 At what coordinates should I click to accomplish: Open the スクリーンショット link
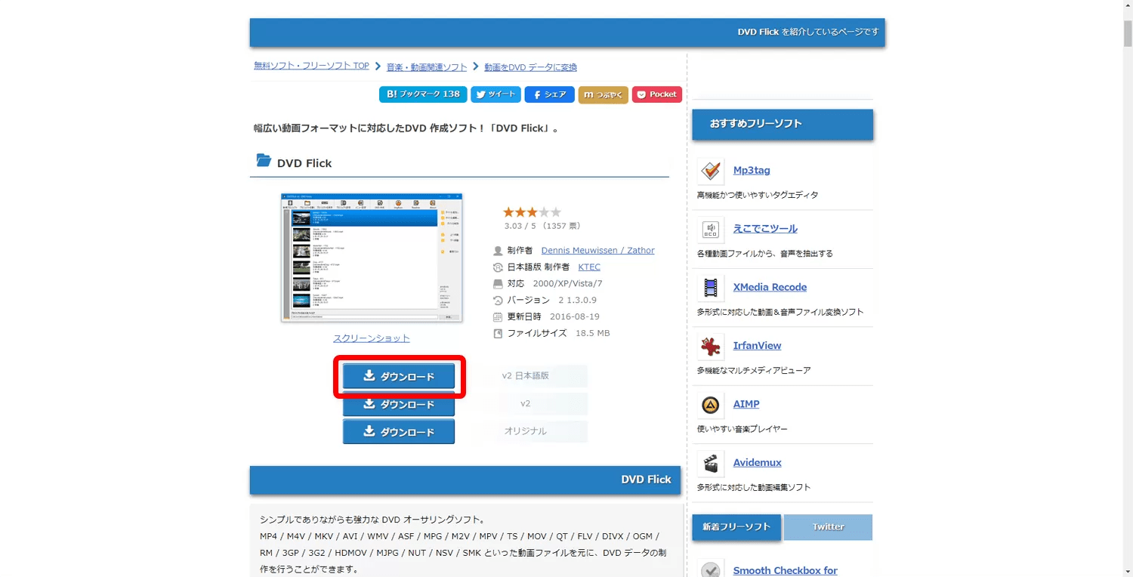tap(372, 338)
